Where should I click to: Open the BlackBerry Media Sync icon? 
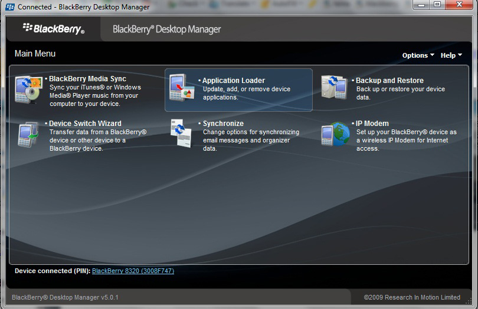click(x=29, y=89)
